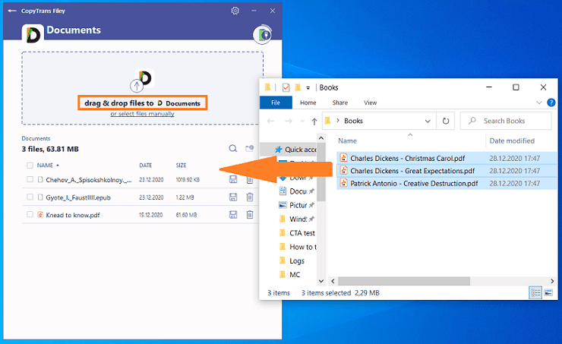Image resolution: width=562 pixels, height=344 pixels.
Task: Open Pictures in navigation pane
Action: pos(297,205)
